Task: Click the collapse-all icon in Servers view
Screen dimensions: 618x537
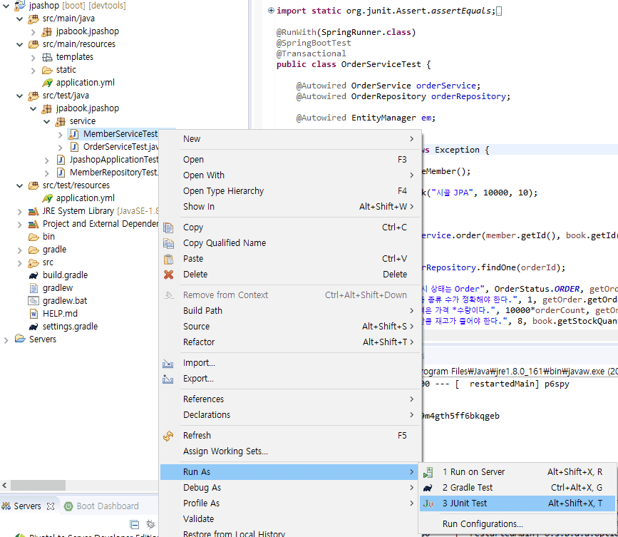Action: coord(135,524)
